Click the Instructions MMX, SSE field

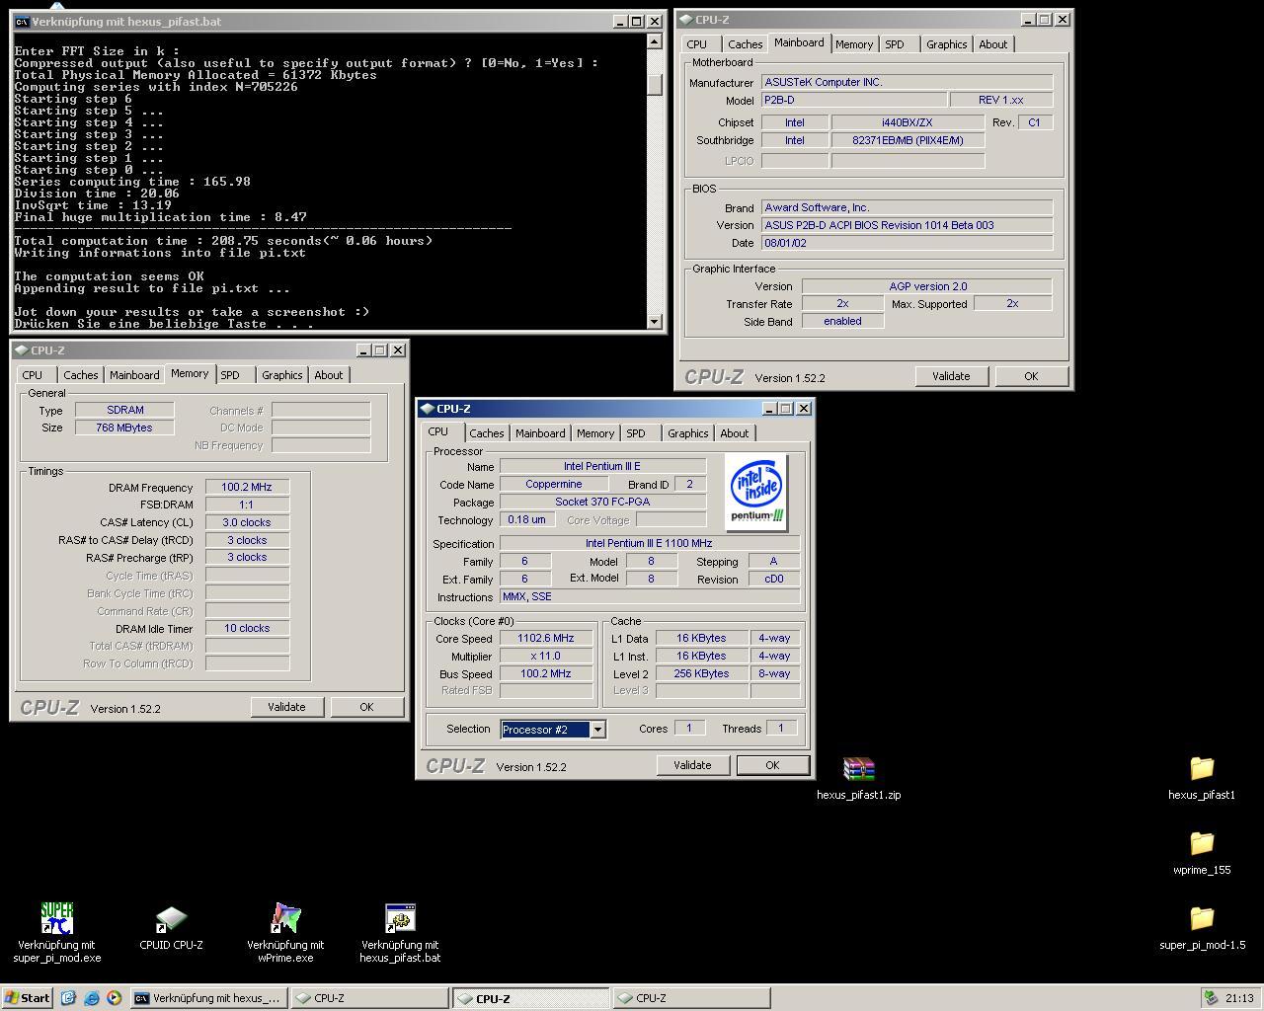point(649,596)
